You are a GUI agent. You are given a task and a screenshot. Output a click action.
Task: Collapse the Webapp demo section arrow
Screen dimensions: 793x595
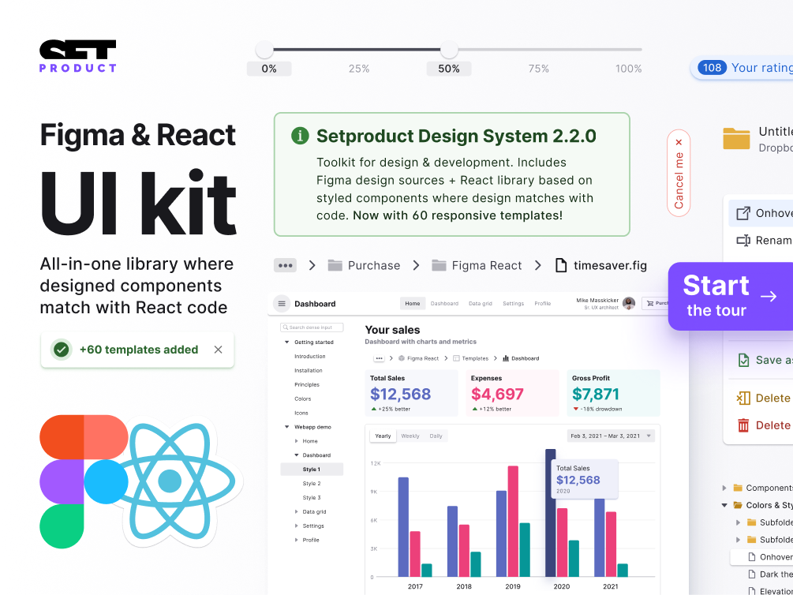tap(286, 427)
